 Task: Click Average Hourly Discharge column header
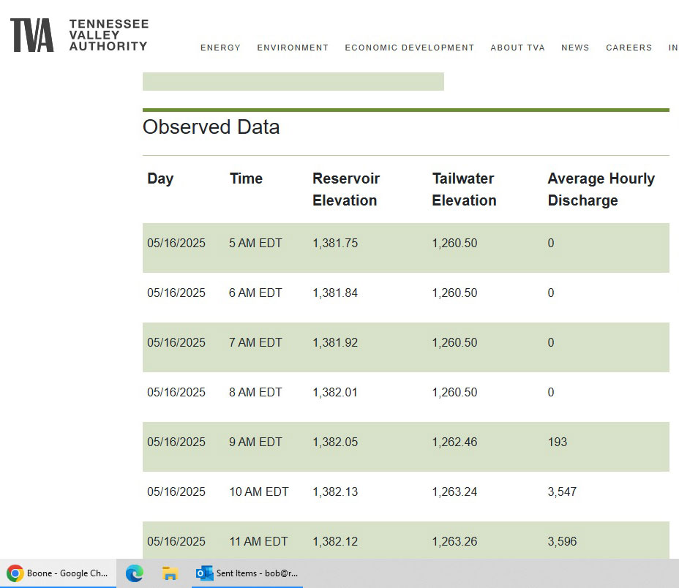click(601, 189)
